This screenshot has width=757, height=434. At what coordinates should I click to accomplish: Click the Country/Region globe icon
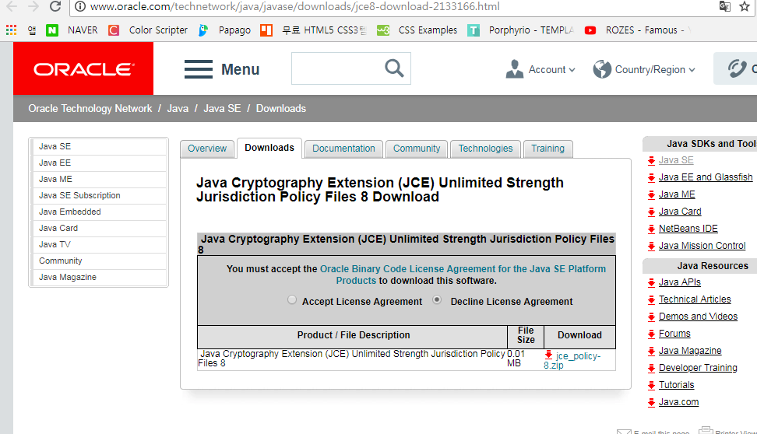pyautogui.click(x=602, y=69)
